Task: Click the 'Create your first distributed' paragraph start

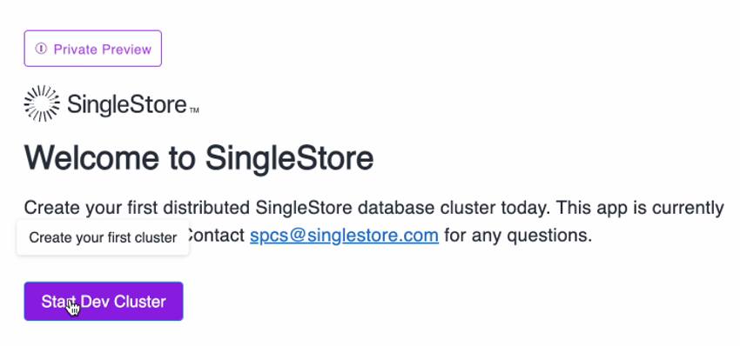Action: tap(137, 207)
